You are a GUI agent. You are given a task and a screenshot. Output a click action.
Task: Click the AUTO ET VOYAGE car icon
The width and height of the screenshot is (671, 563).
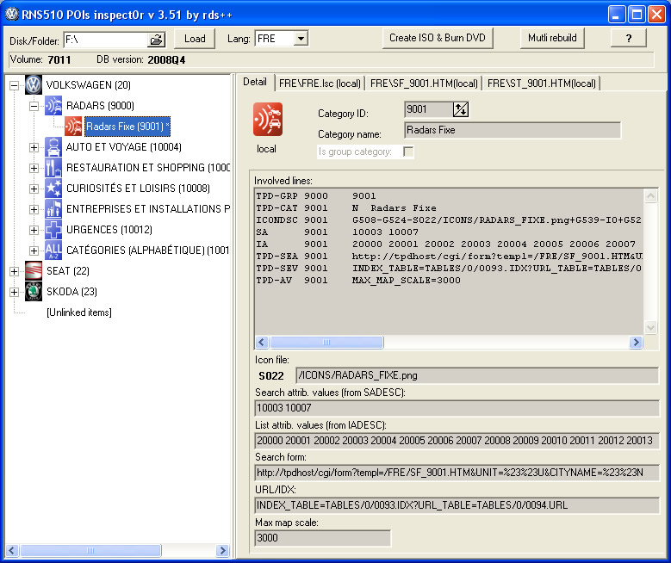pos(53,147)
